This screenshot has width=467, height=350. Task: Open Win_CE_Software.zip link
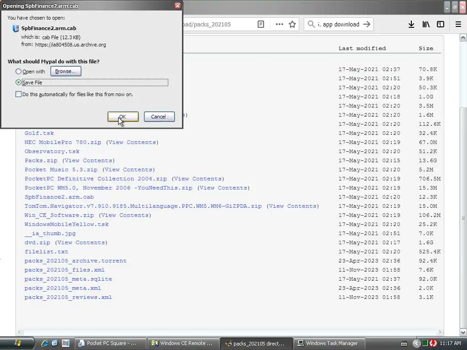(59, 215)
